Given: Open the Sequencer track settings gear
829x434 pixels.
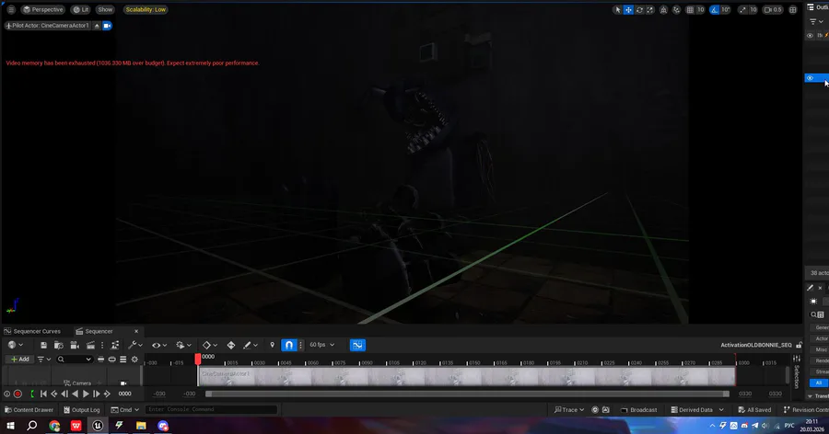Looking at the screenshot, I should click(134, 359).
